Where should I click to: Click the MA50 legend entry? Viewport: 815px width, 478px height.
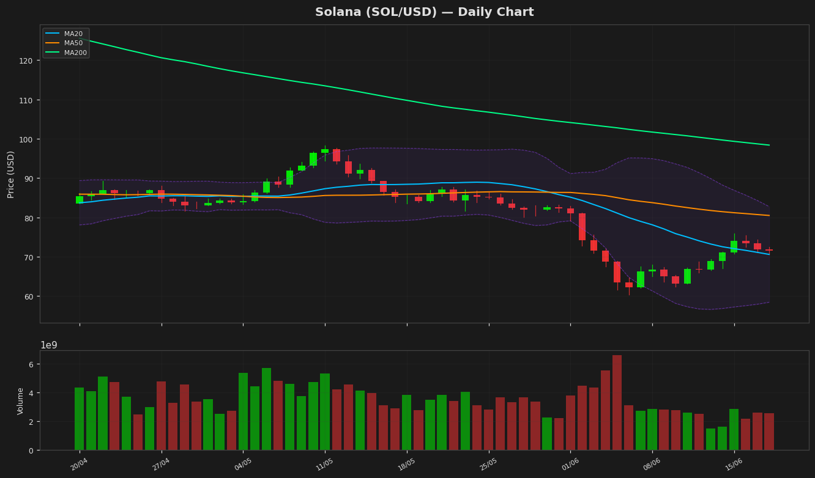click(x=67, y=43)
